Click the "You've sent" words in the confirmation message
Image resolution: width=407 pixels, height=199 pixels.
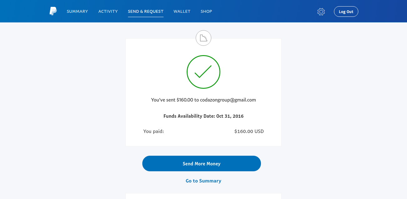(163, 100)
